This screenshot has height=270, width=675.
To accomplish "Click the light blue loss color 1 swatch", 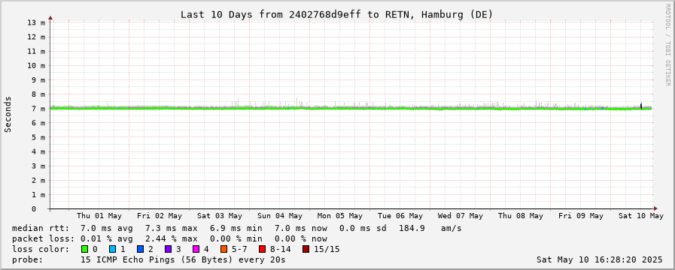I will 112,249.
